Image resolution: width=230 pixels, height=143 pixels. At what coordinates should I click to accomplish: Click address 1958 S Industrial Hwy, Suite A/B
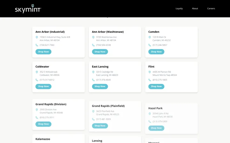coord(55,37)
